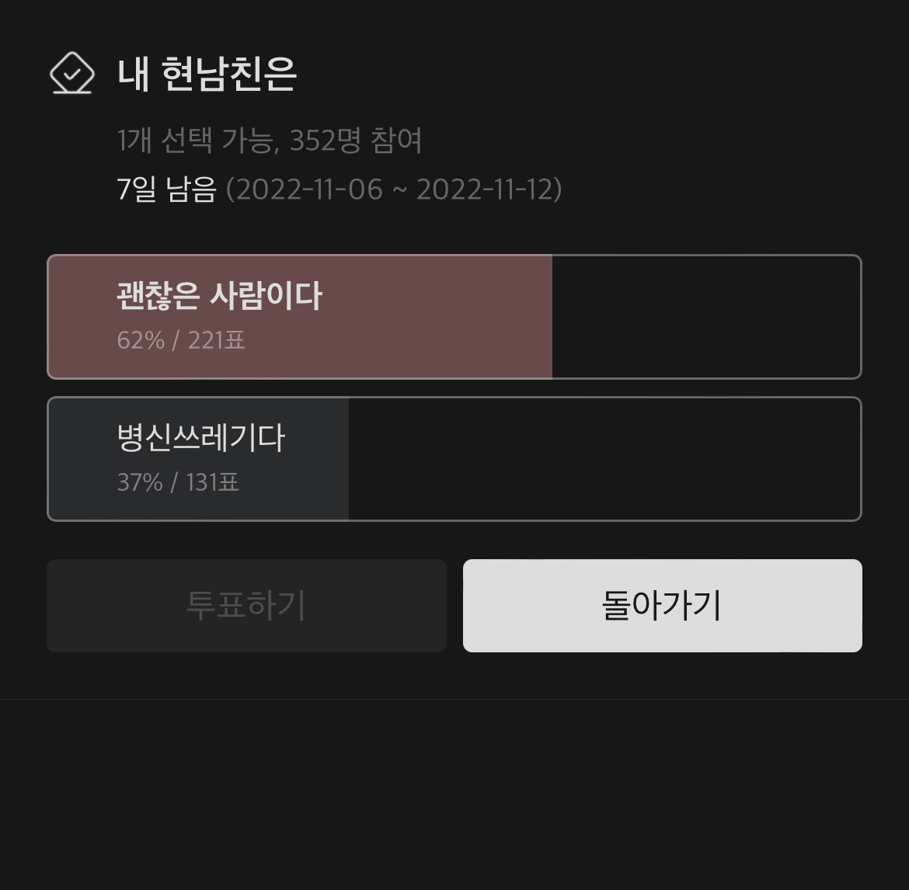Click the reddish filled bar of first option
909x890 pixels.
click(x=435, y=317)
